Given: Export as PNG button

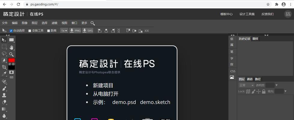Looking at the screenshot, I should 75,31.
